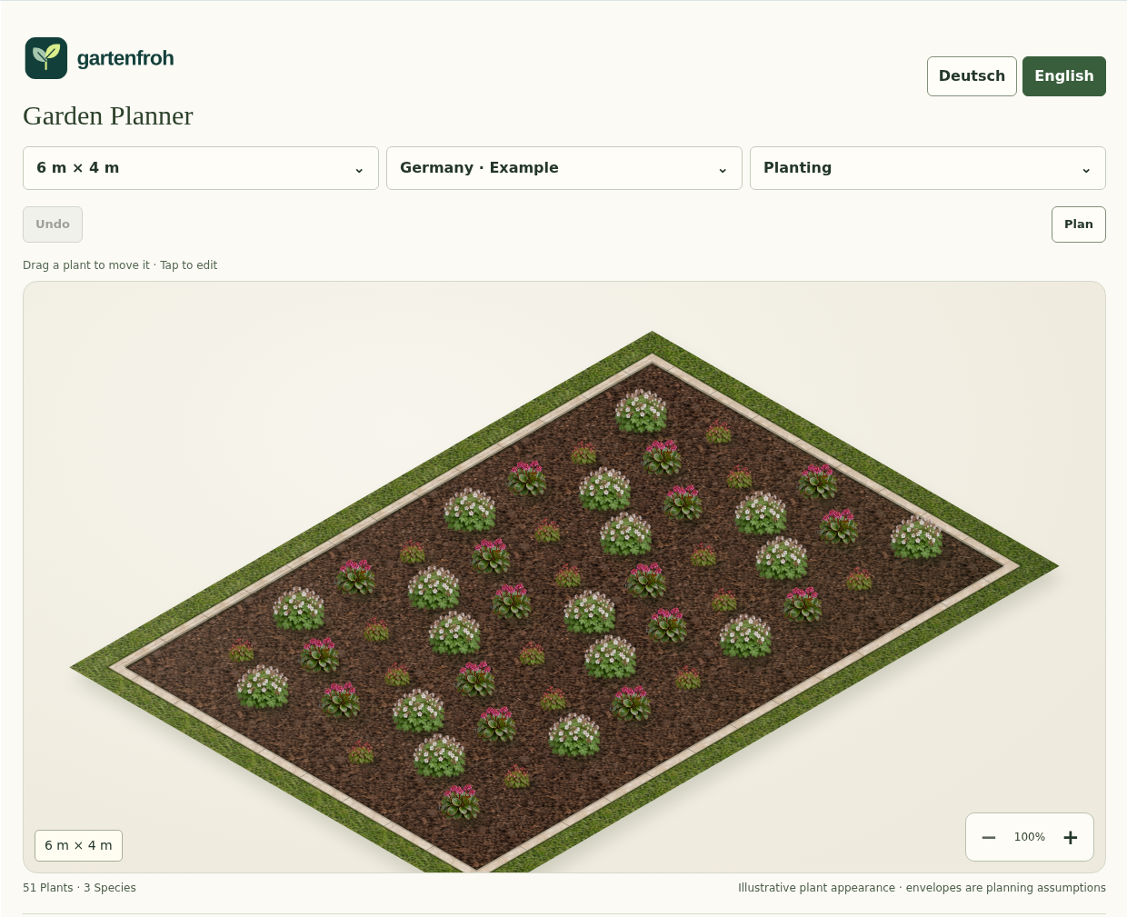Zoom in with the plus icon
The image size is (1127, 917).
[1071, 837]
